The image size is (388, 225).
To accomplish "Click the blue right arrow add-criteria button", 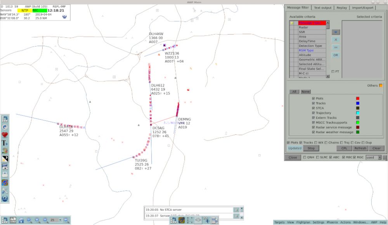I will (x=336, y=32).
